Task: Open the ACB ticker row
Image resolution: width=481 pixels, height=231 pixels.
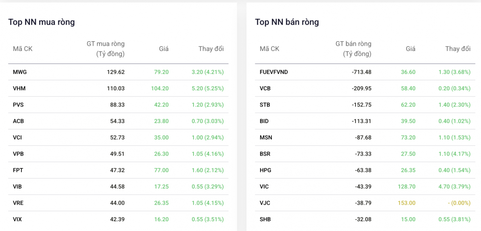Action: pos(18,121)
